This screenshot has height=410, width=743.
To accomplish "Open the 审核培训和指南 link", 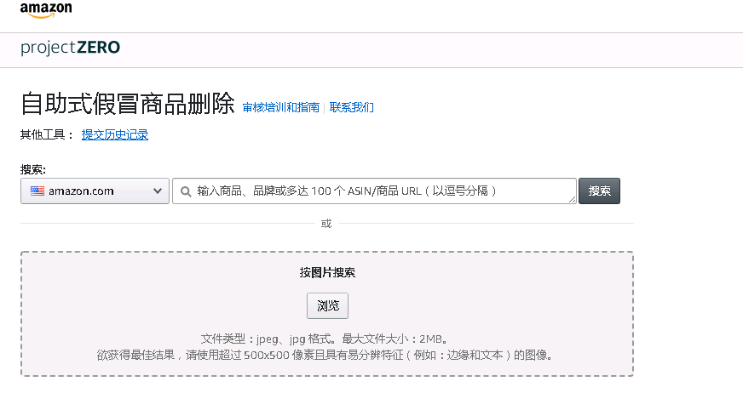I will click(x=281, y=107).
